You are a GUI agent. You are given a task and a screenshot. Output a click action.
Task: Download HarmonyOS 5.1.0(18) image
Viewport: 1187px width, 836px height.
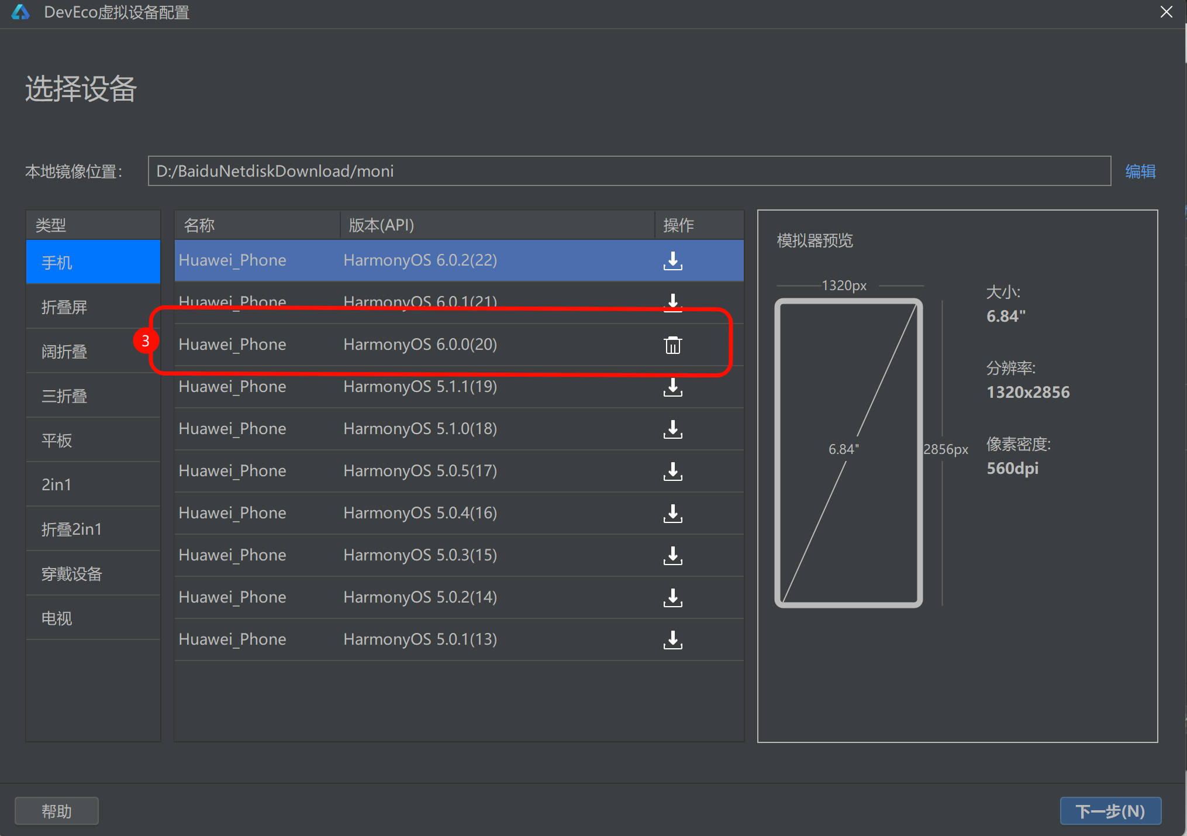(672, 429)
